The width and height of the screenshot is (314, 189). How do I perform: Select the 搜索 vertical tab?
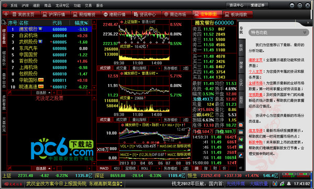241,65
